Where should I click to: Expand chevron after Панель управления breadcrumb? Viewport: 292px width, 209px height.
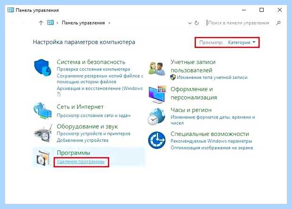pyautogui.click(x=109, y=23)
